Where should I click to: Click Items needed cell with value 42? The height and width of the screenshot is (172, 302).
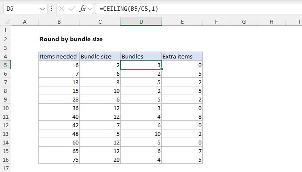pyautogui.click(x=59, y=125)
